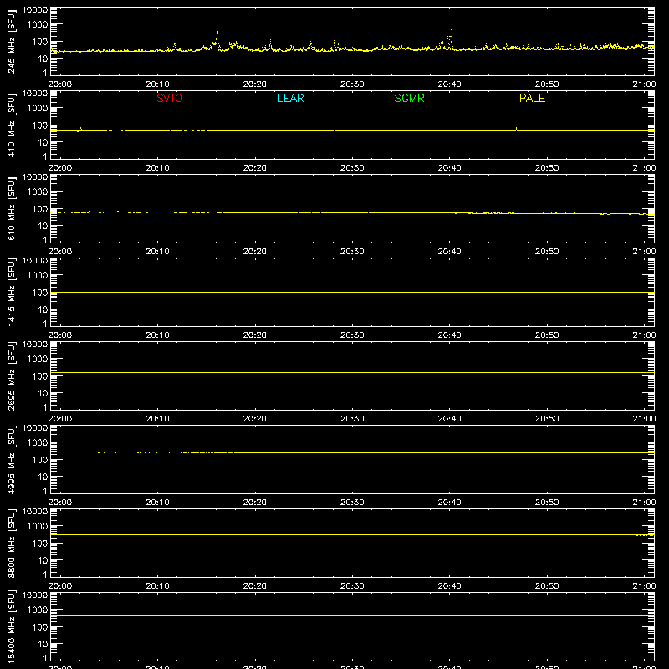The height and width of the screenshot is (669, 669).
Task: Click the 10000 tick value on the 245 MHz axis
Action: coord(35,10)
